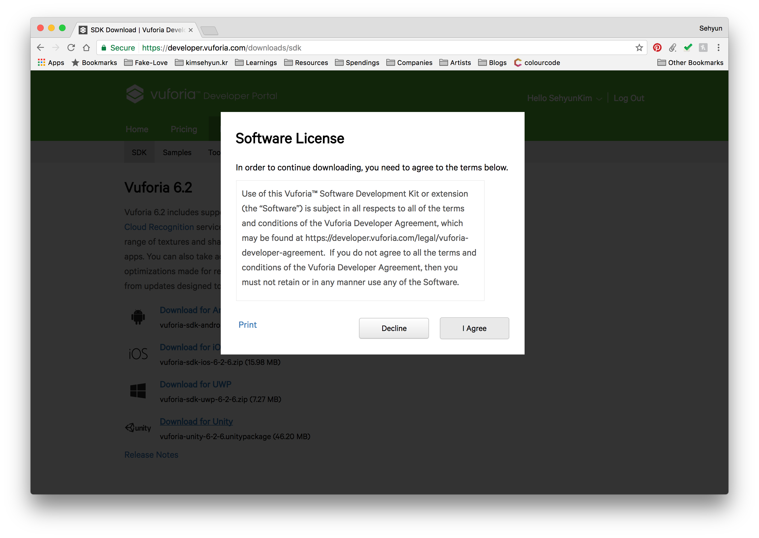Reload the page with the refresh icon
759x538 pixels.
point(71,48)
